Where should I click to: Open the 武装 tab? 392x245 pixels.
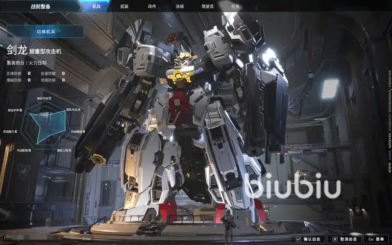point(124,6)
